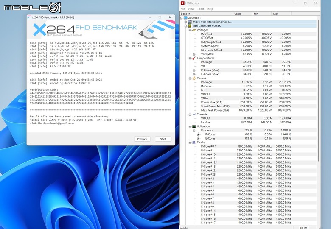Screen dimensions: 331x229
Task: Click the Max column header
Action: (x=281, y=14)
